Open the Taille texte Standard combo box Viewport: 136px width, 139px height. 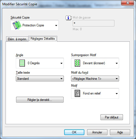(40, 79)
